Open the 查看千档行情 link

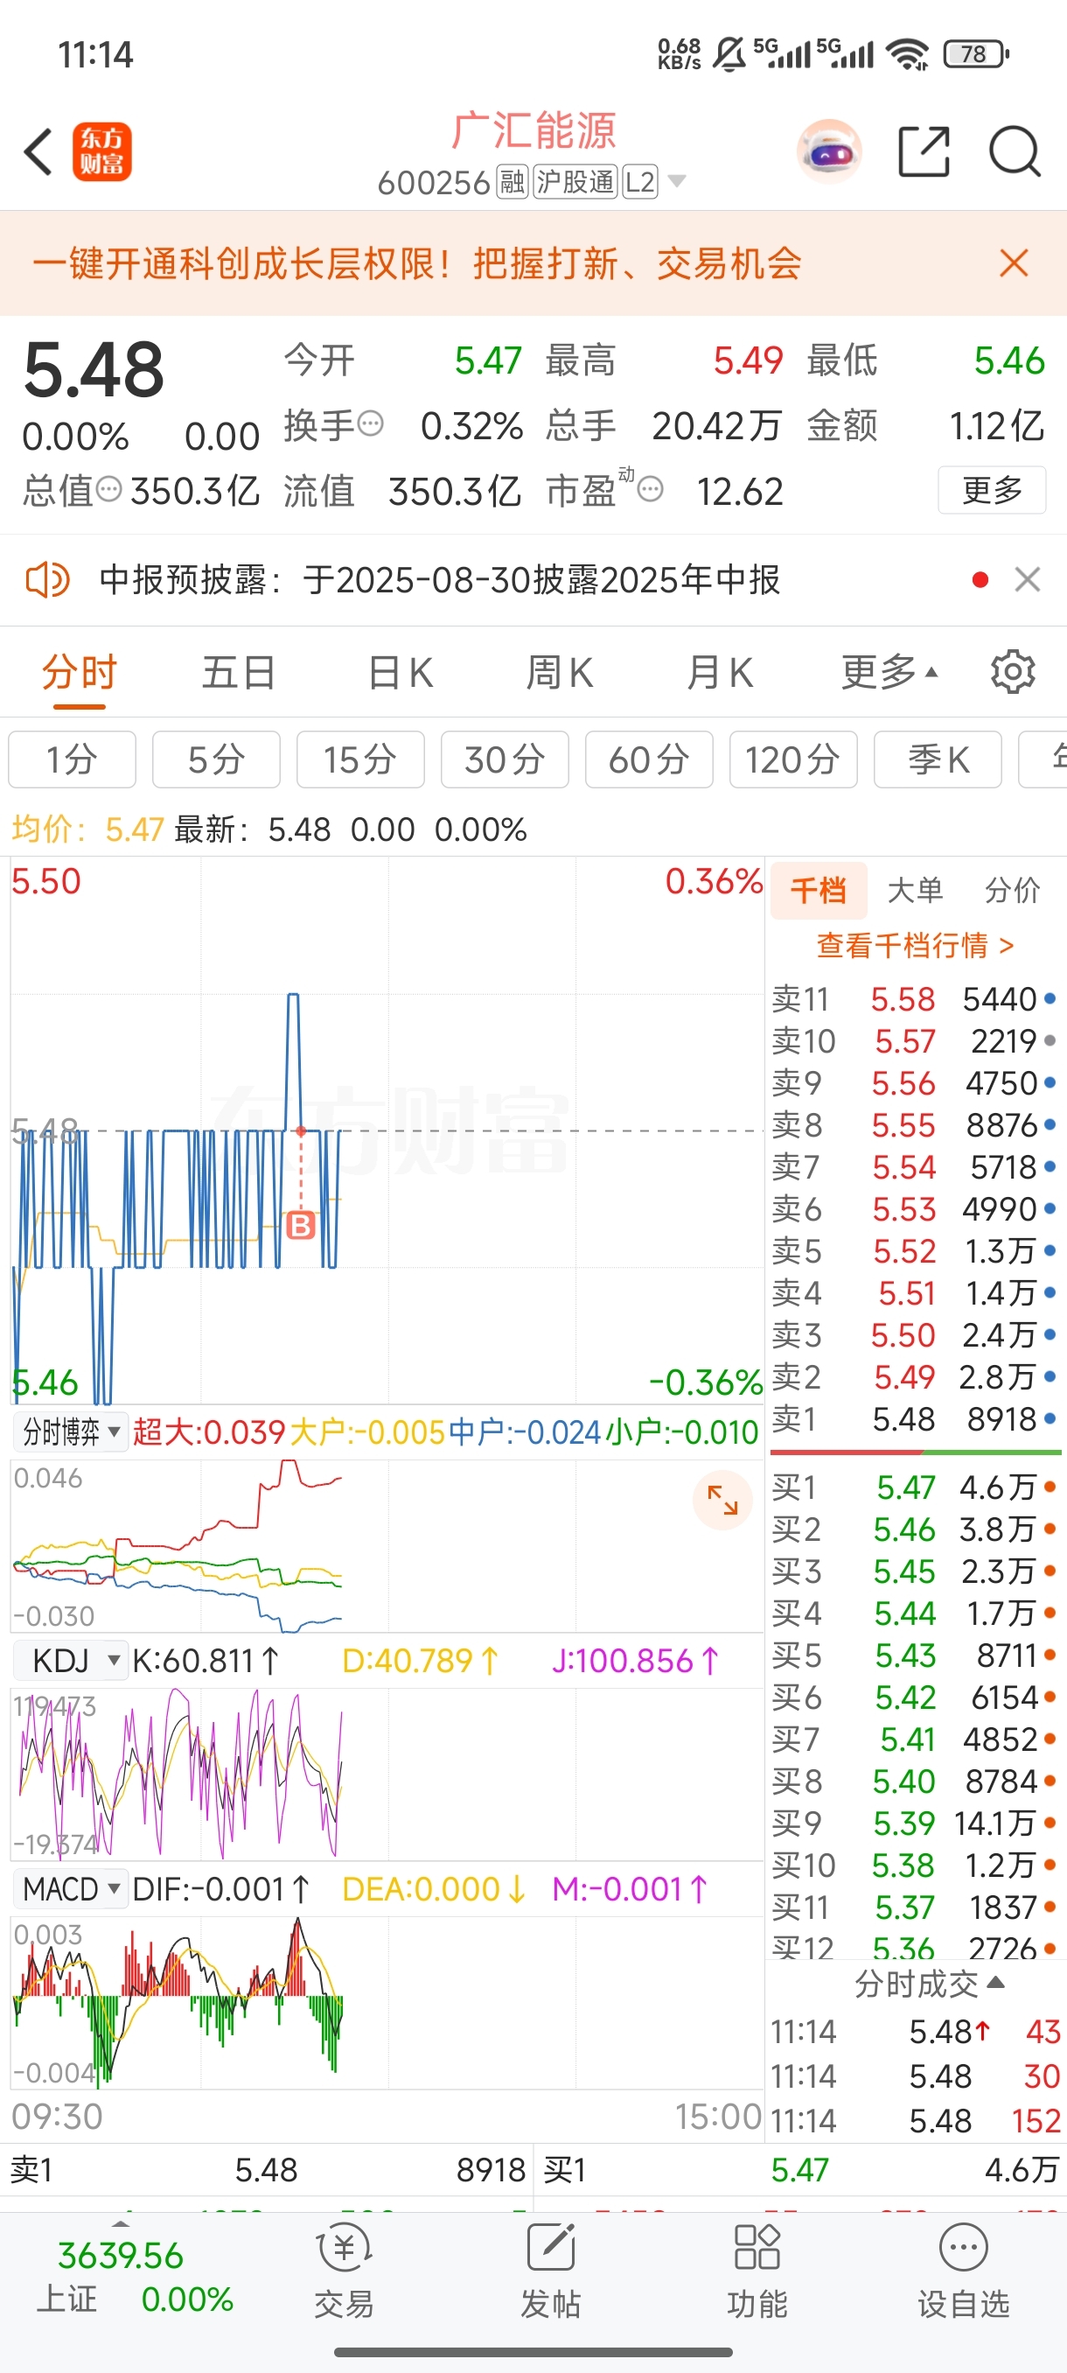point(915,945)
